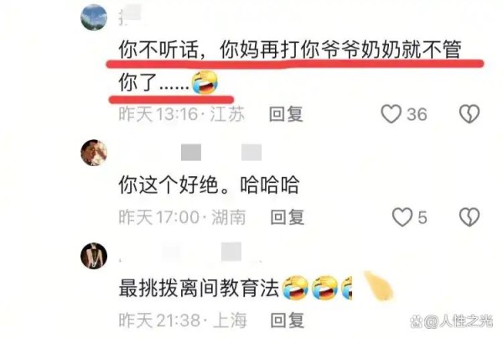Open the second commenter's avatar

(94, 153)
